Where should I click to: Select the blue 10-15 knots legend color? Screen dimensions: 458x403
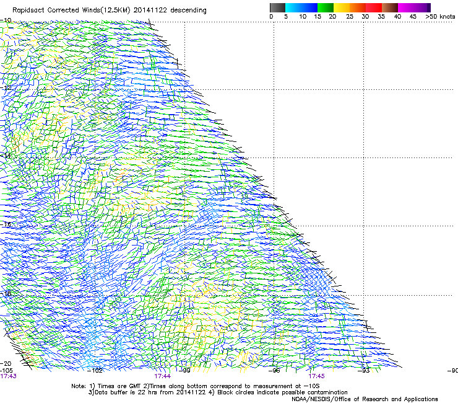pos(309,7)
